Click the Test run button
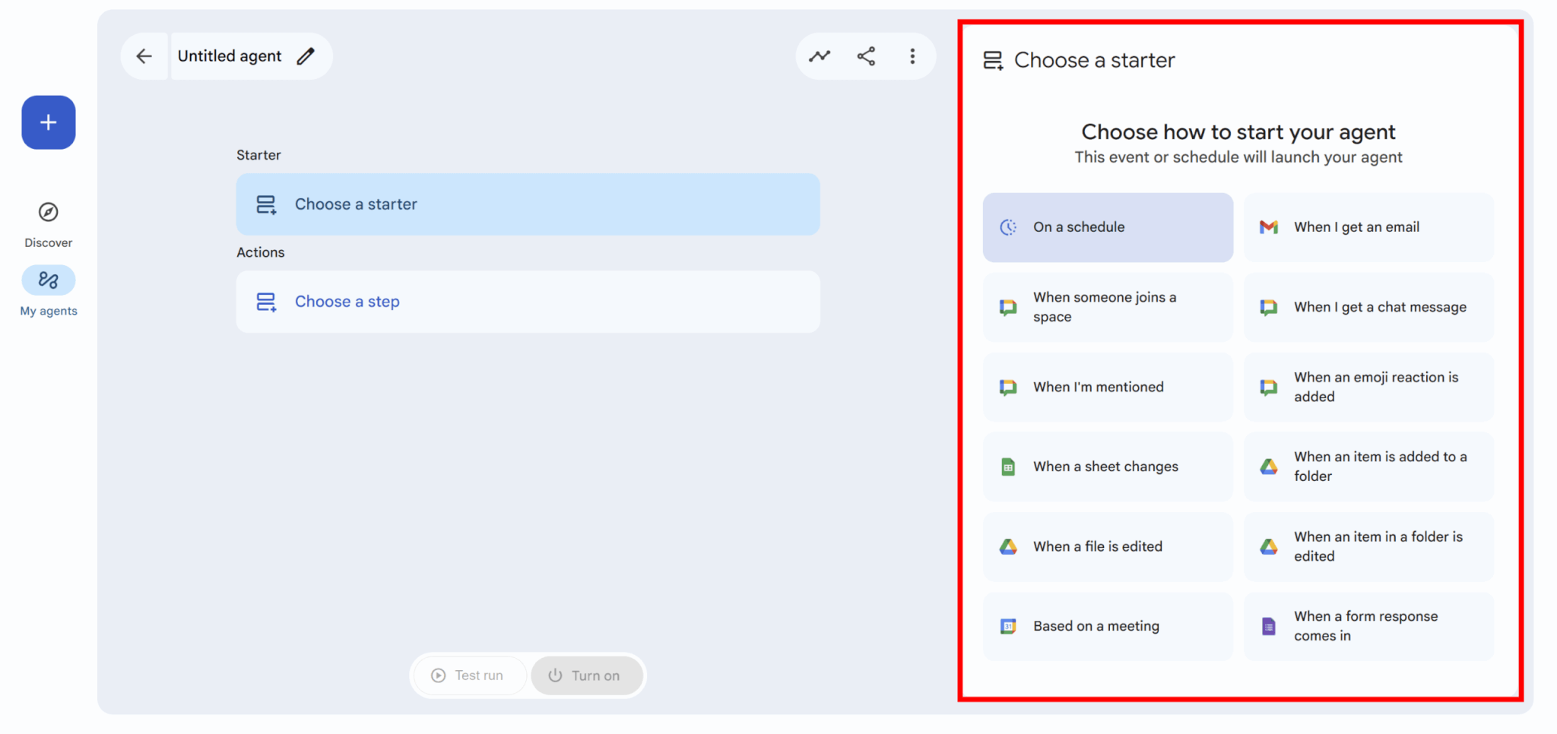 [468, 675]
